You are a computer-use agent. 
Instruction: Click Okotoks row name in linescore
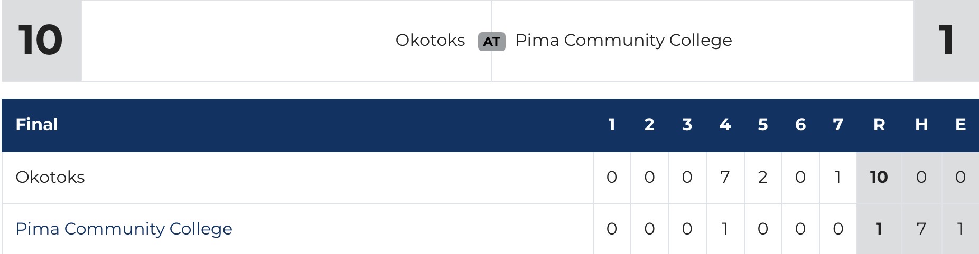coord(50,177)
